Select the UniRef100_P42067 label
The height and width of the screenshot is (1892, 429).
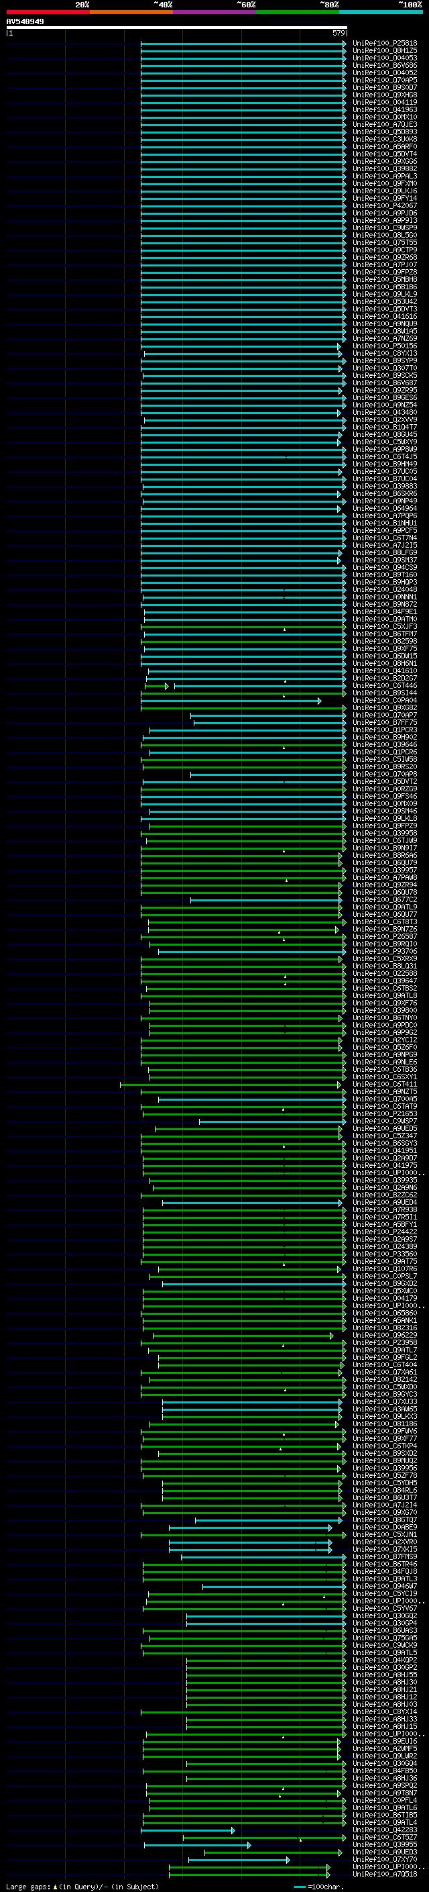point(385,205)
